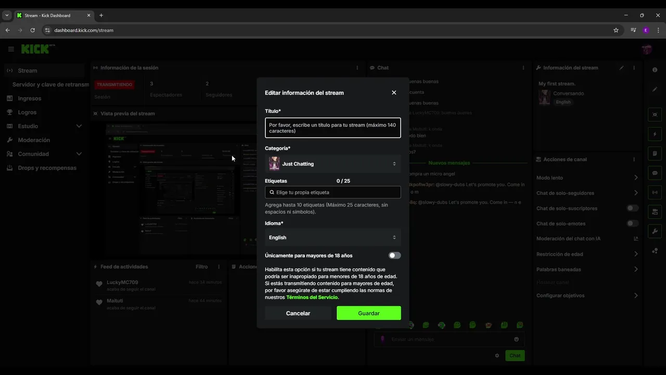Open Logros in the sidebar

44,112
